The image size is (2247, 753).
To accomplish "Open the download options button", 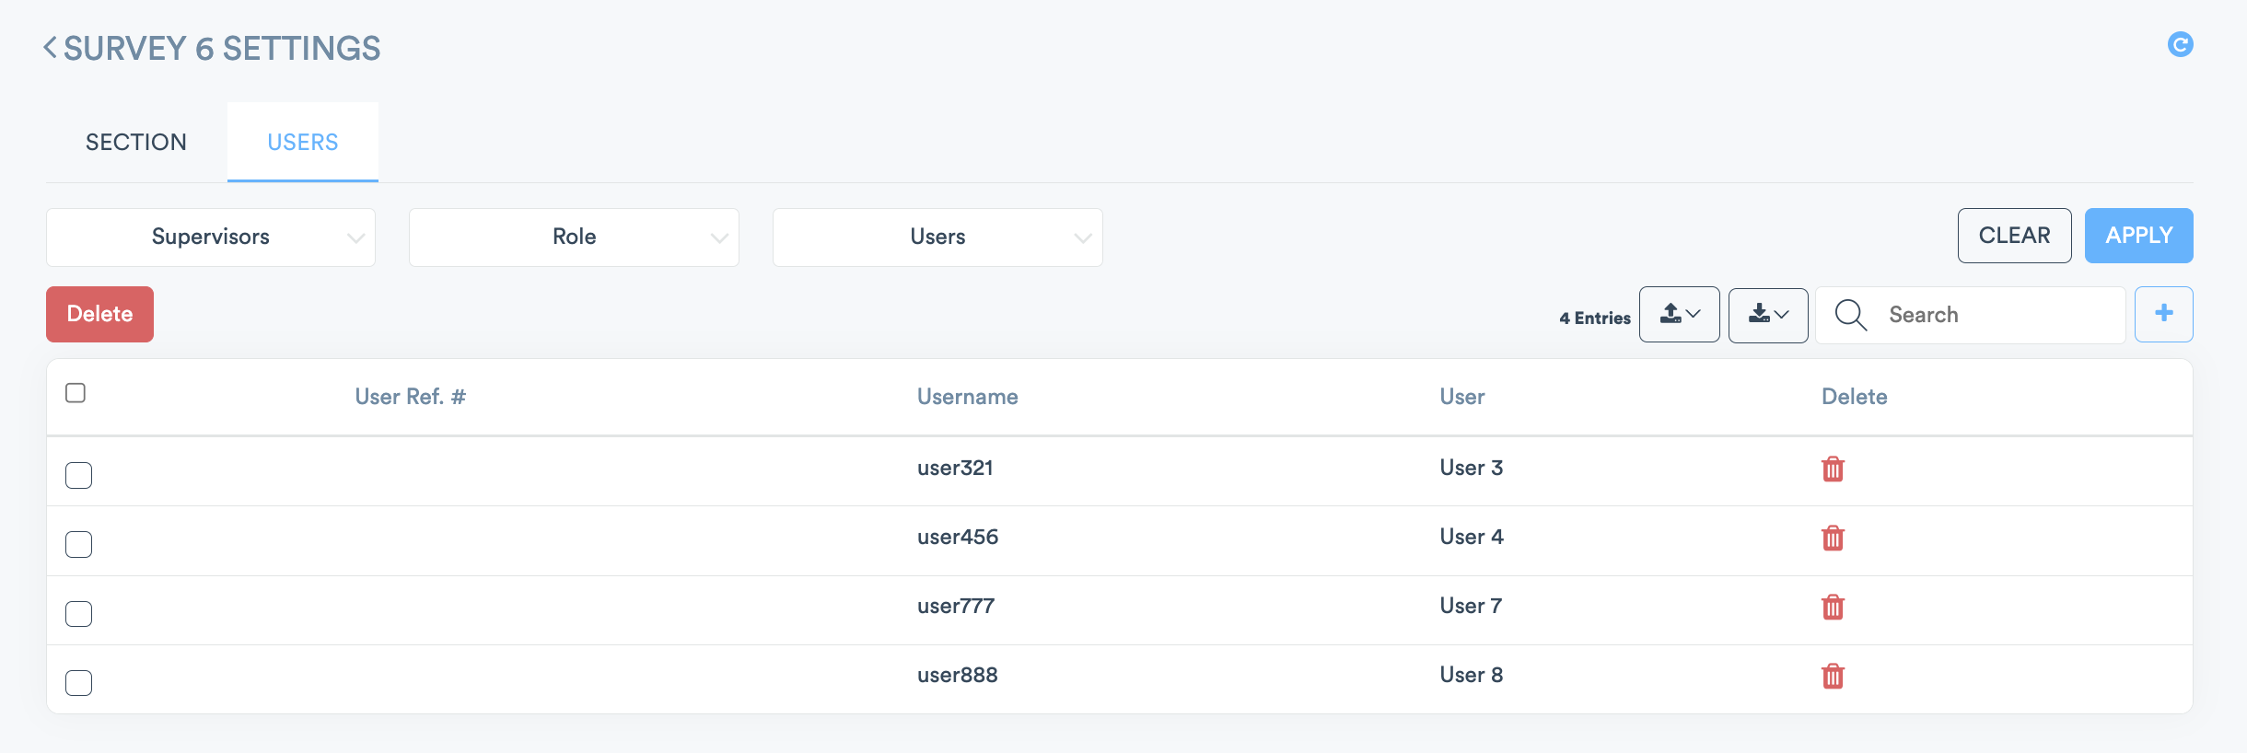I will tap(1767, 315).
